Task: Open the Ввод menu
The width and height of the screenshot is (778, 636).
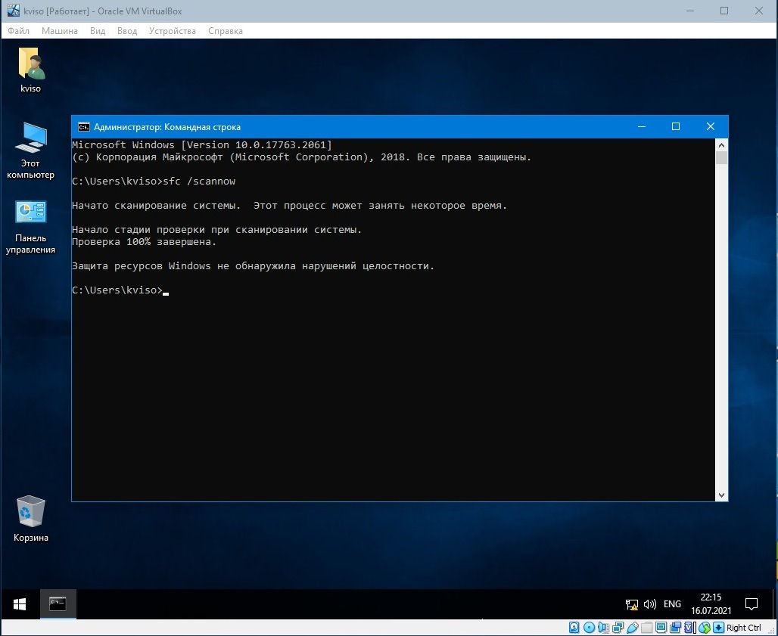Action: pos(127,31)
